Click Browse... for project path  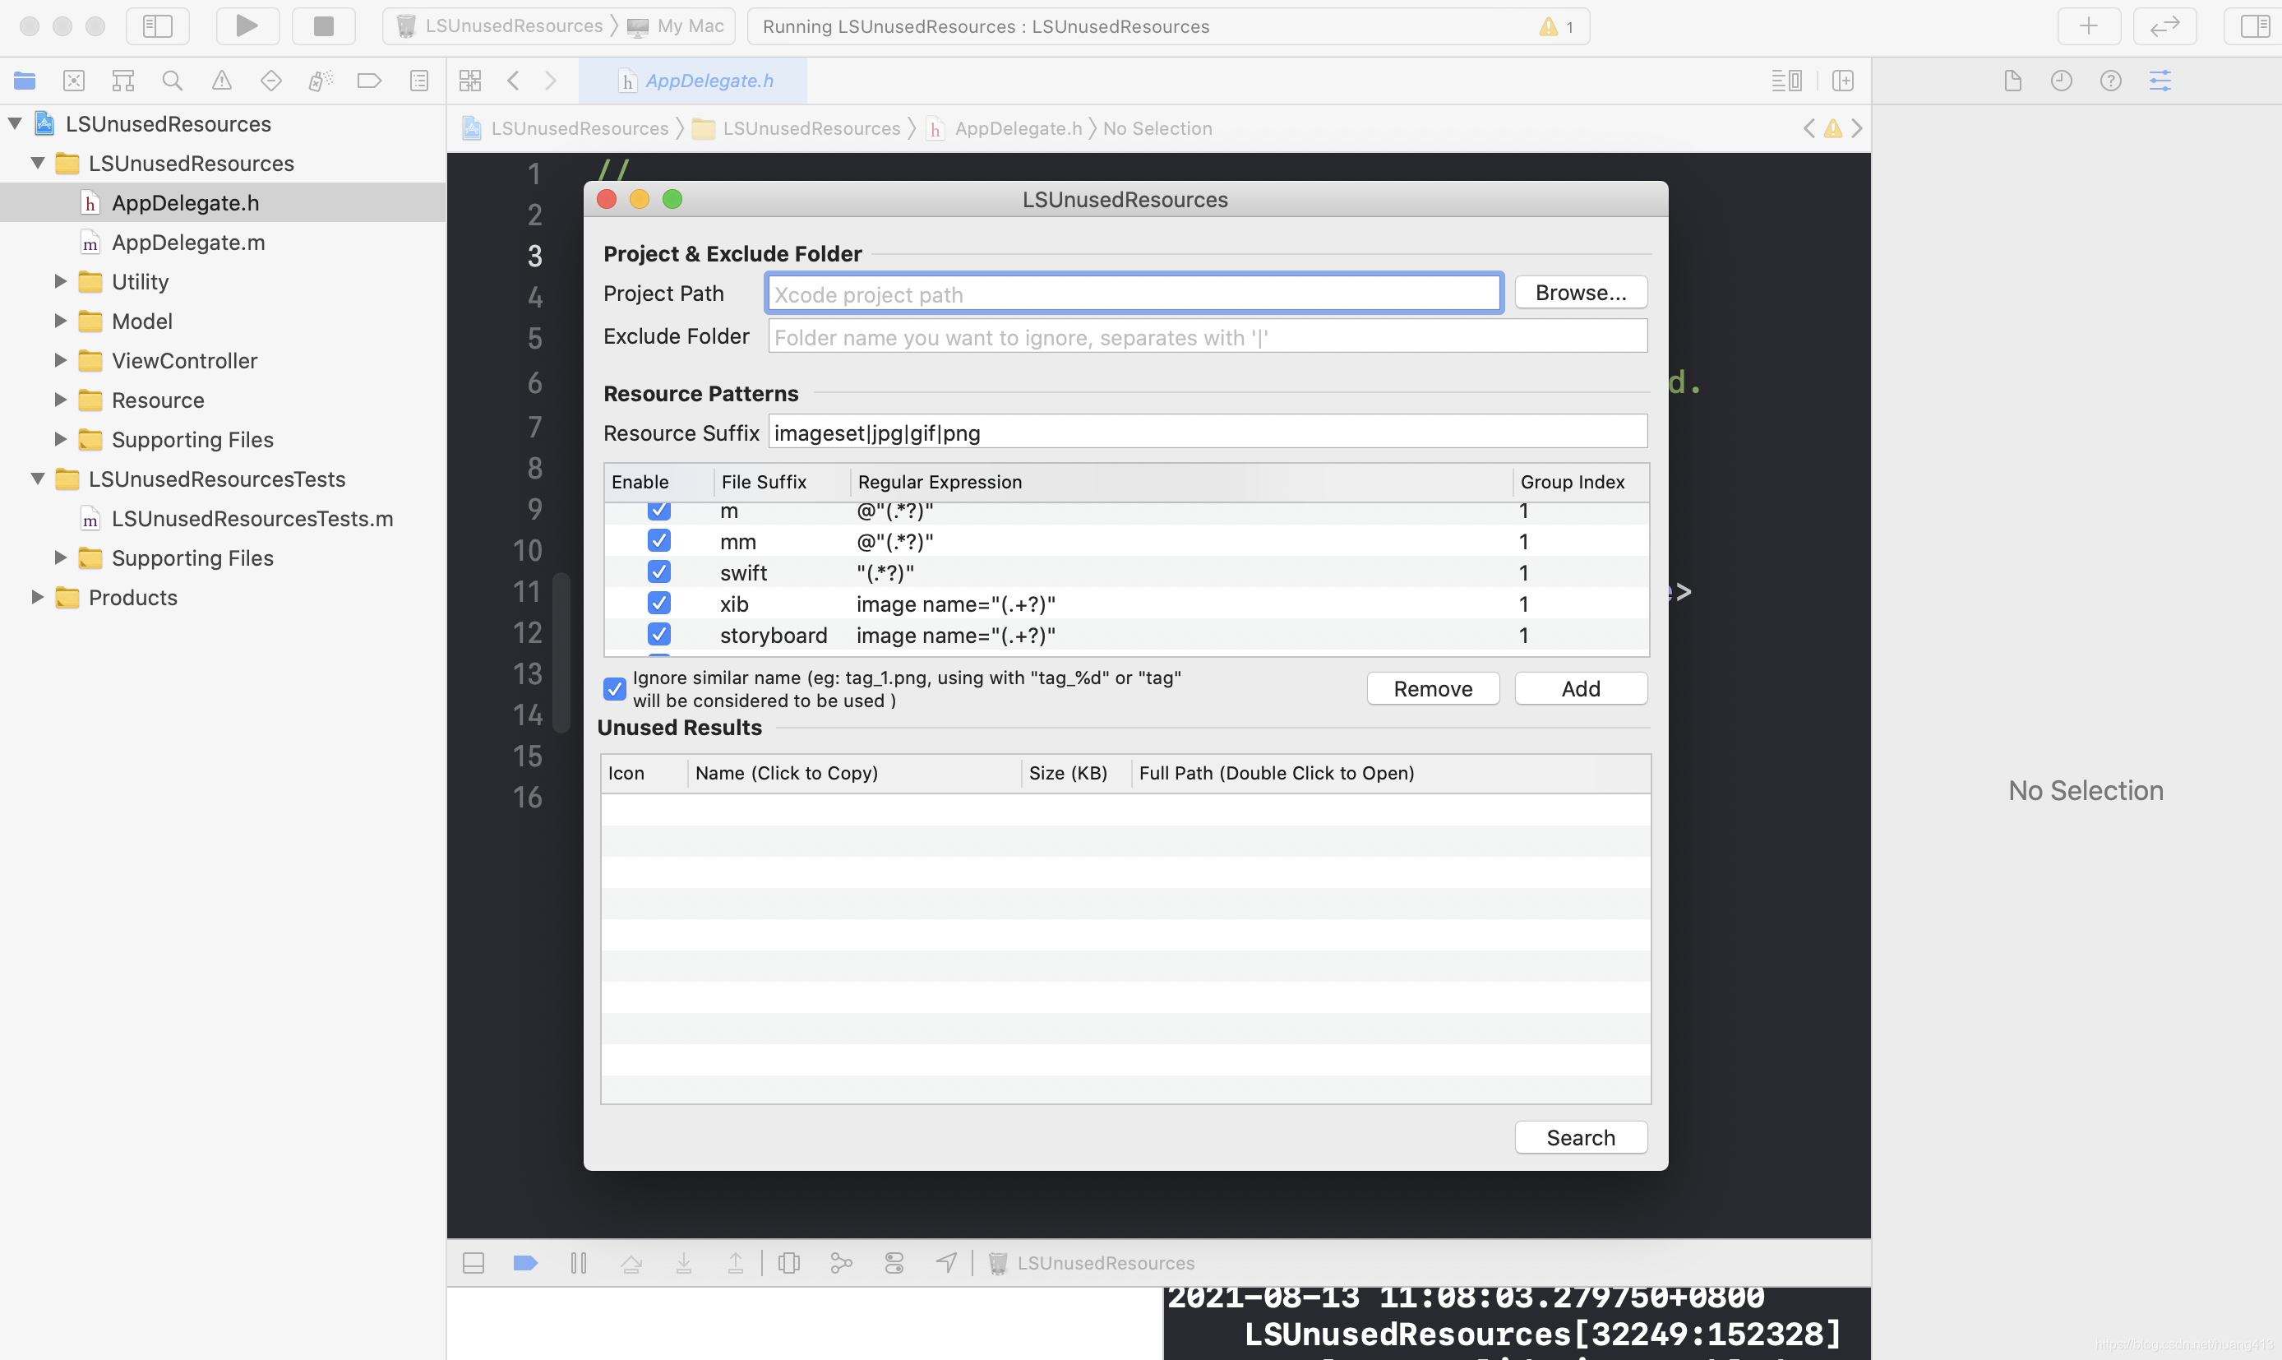click(1581, 293)
